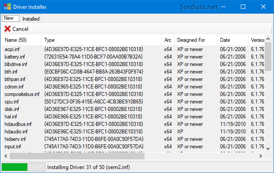This screenshot has width=274, height=173.
Task: Sort by Name (50) column header
Action: point(22,40)
